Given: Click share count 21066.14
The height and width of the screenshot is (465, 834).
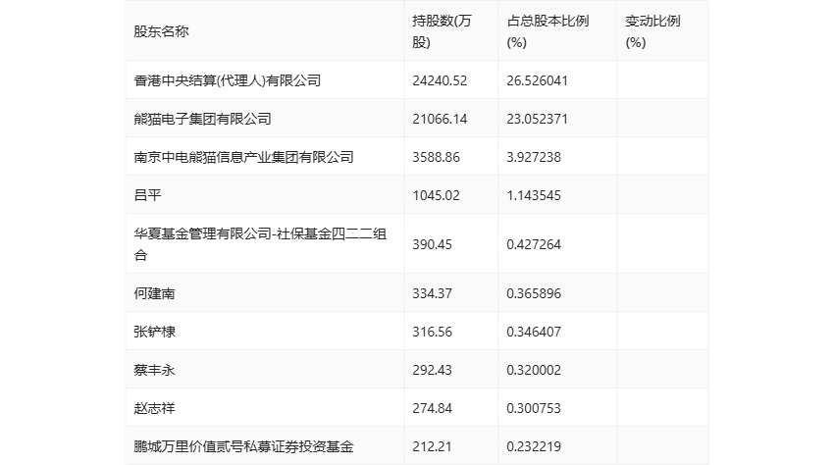Looking at the screenshot, I should coord(440,119).
